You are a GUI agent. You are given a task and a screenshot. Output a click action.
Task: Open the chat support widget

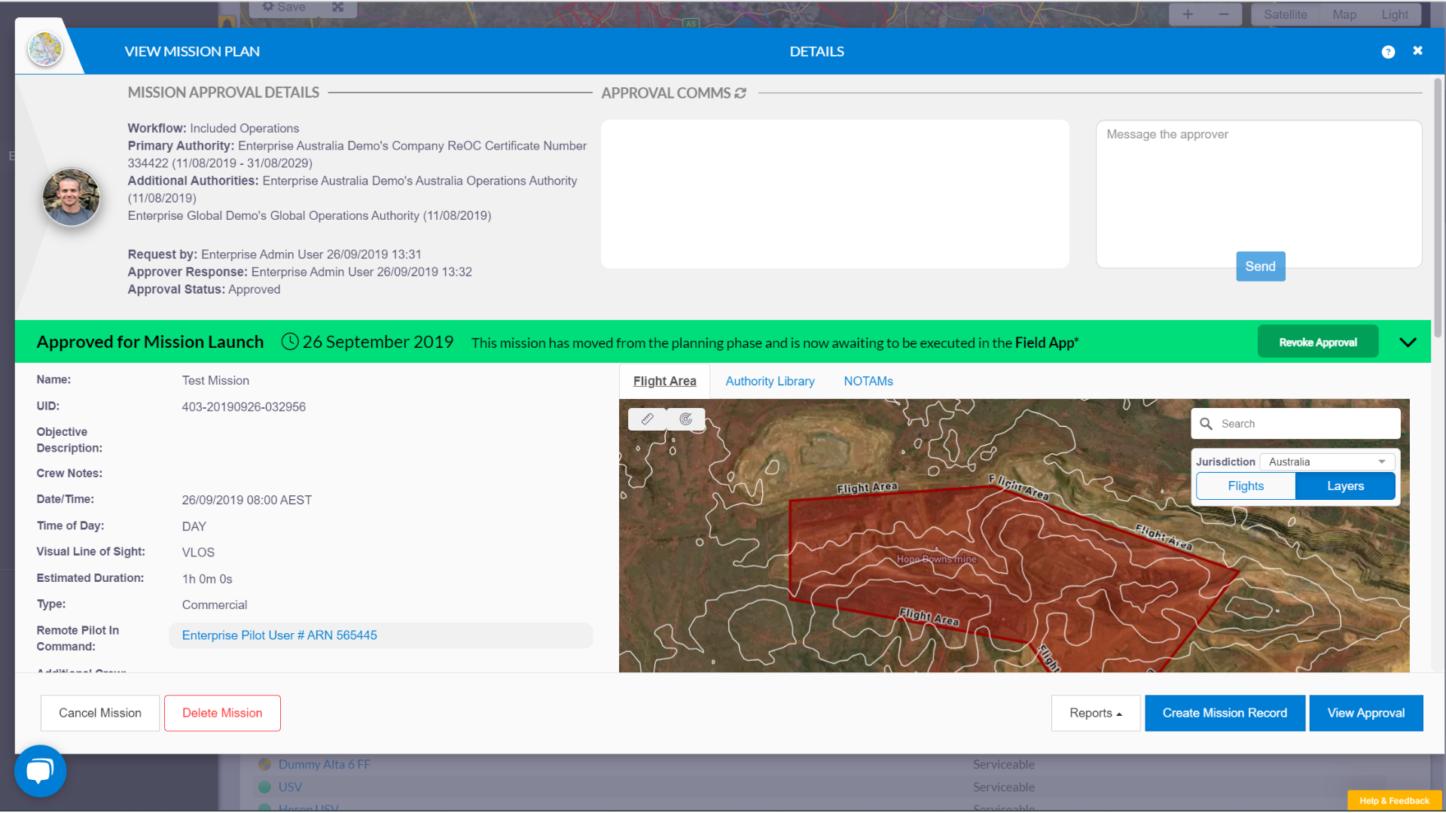pos(40,771)
